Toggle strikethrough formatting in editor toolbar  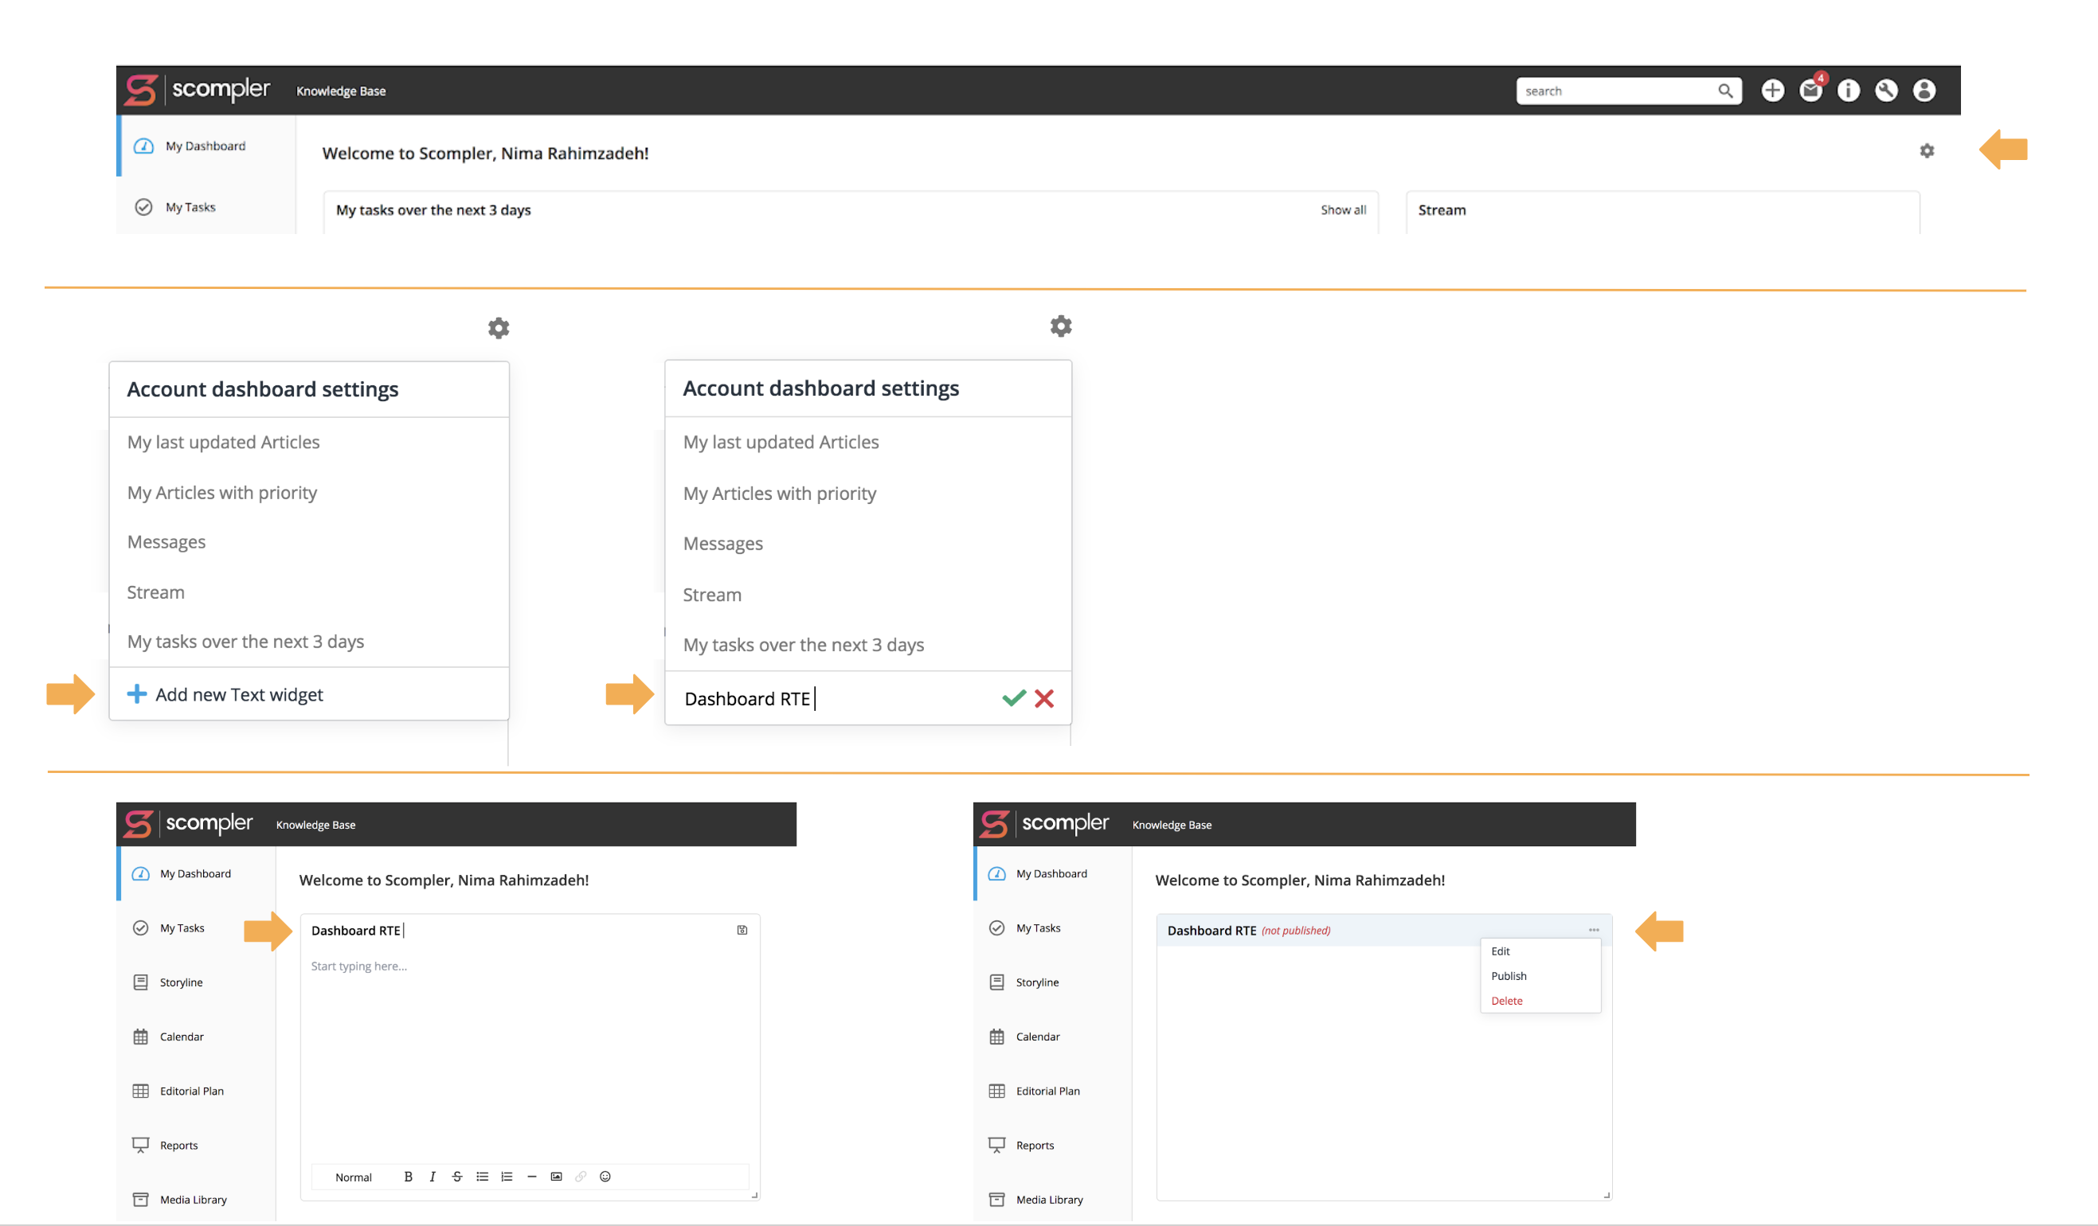457,1176
